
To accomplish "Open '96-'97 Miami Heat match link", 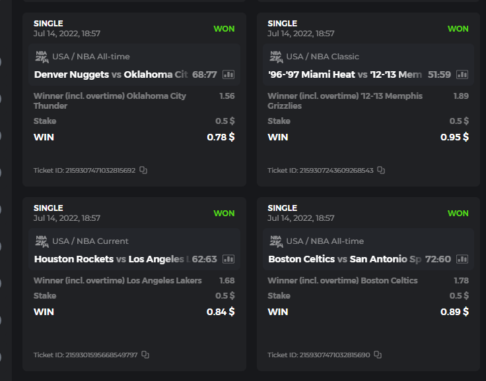I will click(345, 74).
